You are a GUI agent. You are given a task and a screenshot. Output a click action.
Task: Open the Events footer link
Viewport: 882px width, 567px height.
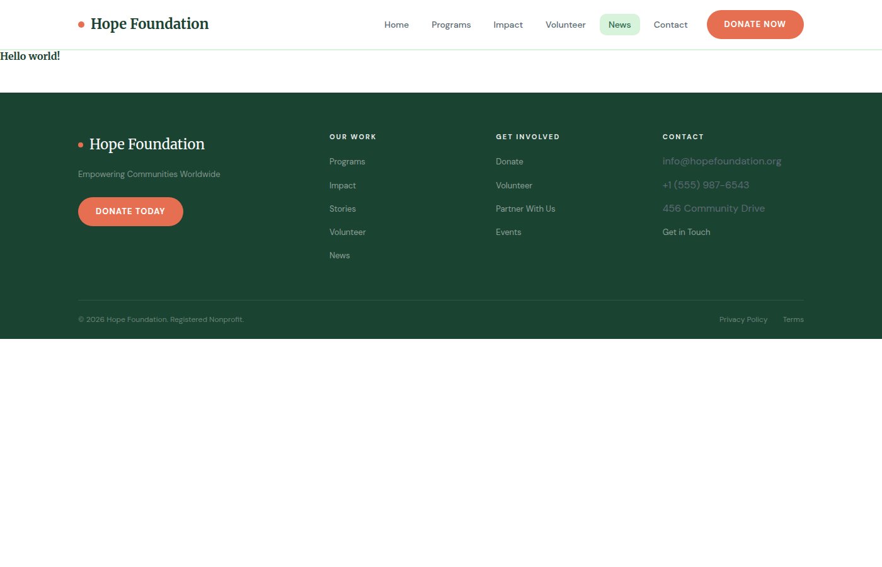[x=508, y=232]
